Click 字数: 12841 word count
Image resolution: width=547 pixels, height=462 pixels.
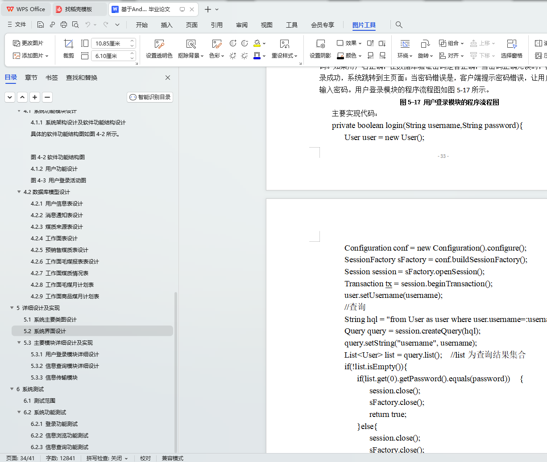(x=61, y=458)
